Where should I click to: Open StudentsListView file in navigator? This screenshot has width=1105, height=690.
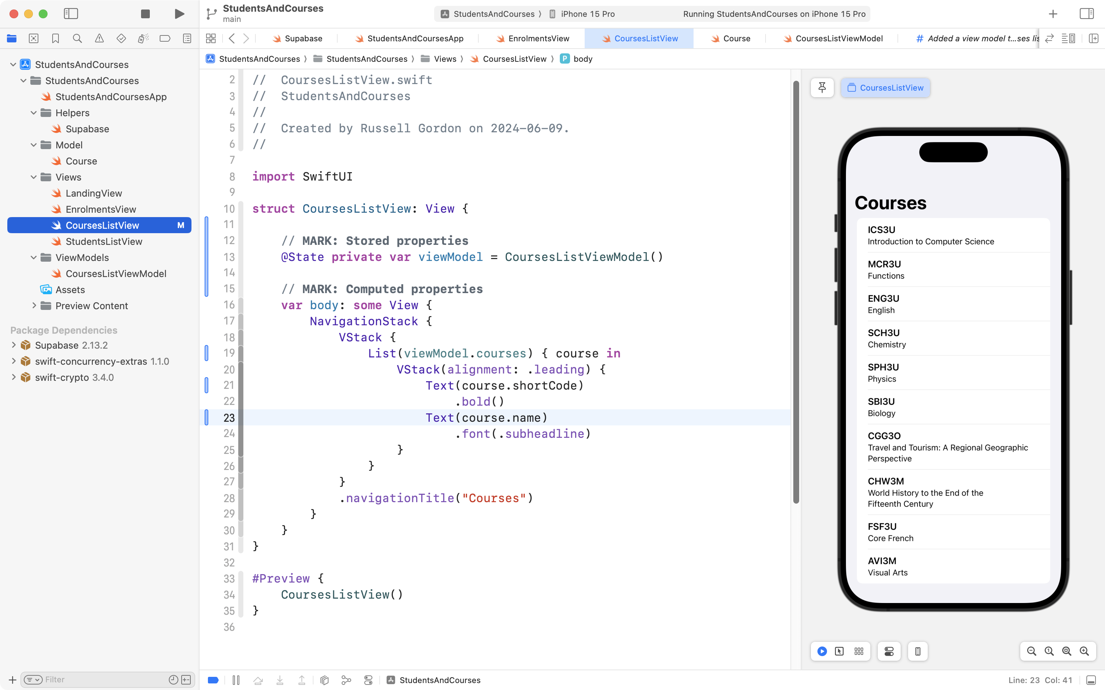coord(103,242)
